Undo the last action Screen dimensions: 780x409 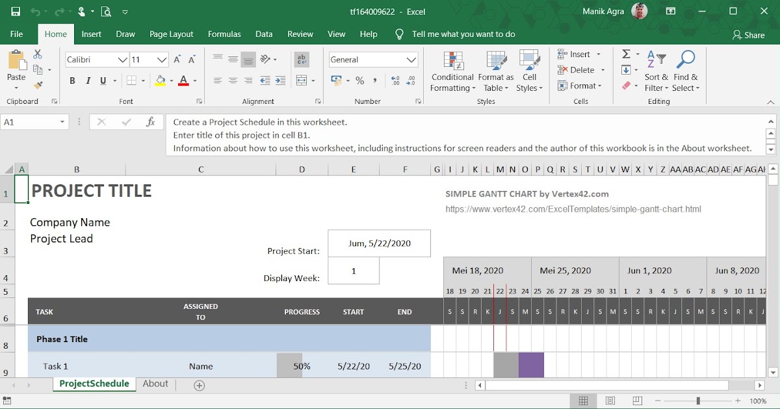click(x=35, y=12)
